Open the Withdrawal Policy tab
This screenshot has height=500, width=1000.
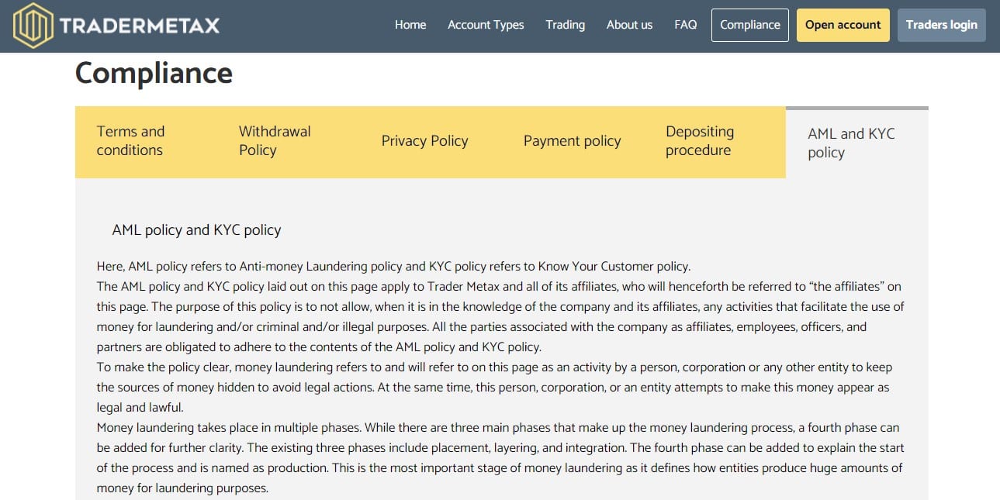tap(289, 141)
